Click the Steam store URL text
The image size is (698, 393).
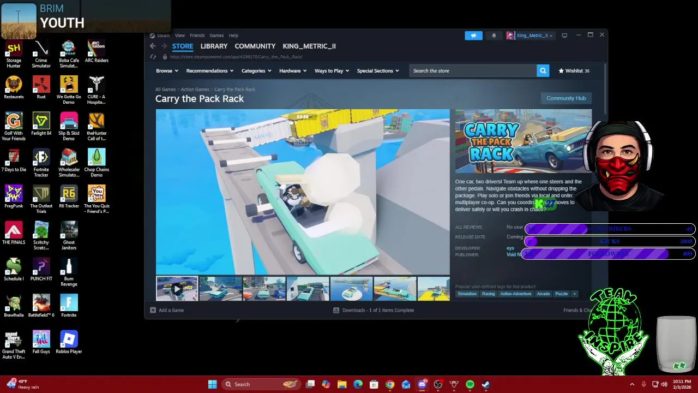pos(236,57)
